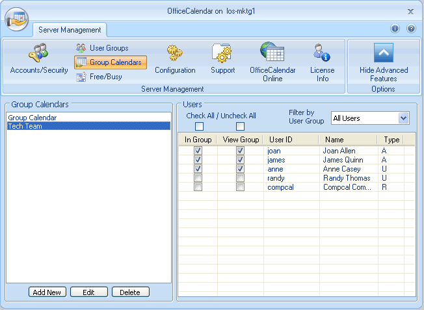Uncheck In Group for joan
Screen dimensions: 424x310
[x=198, y=151]
